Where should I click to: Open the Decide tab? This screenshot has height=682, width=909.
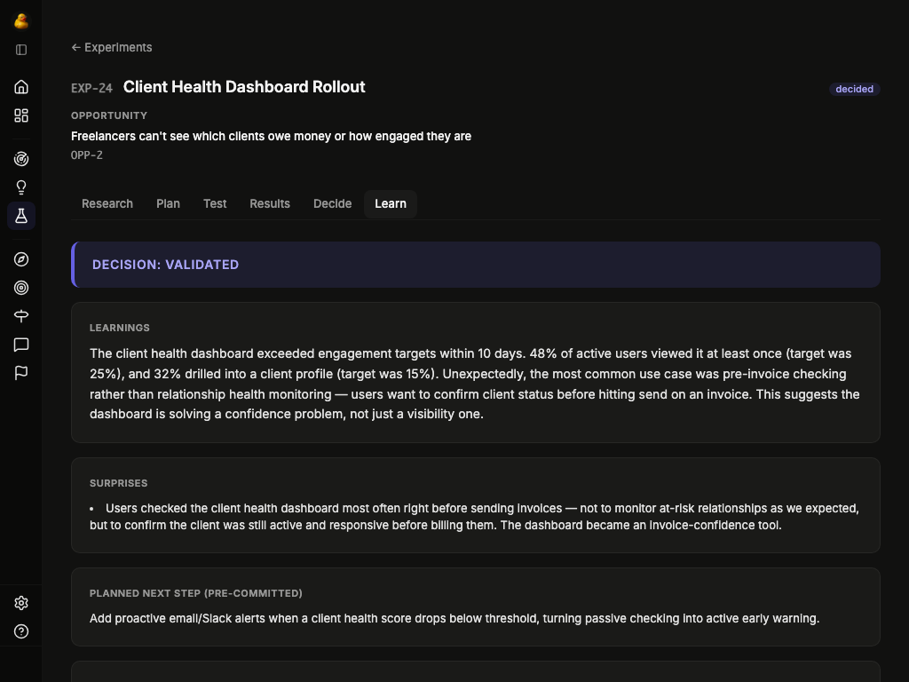[x=333, y=204]
